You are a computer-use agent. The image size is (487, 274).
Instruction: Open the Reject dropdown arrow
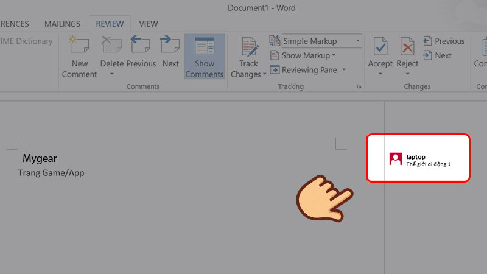(x=407, y=74)
